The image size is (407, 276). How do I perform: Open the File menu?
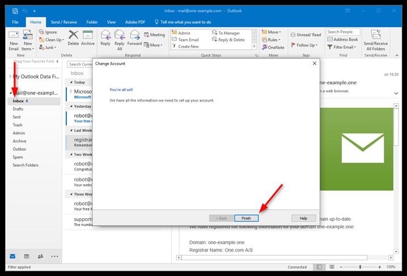(15, 22)
